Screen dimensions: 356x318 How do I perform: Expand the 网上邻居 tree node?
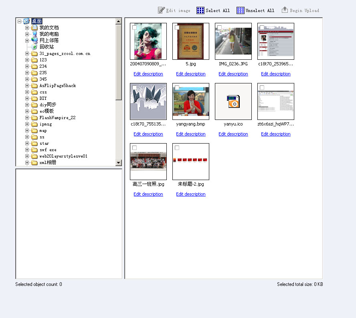[27, 41]
